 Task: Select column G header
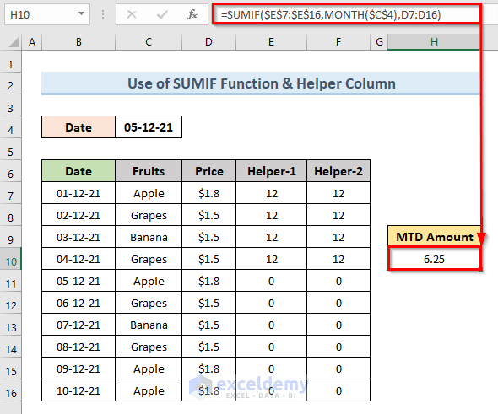pyautogui.click(x=379, y=42)
